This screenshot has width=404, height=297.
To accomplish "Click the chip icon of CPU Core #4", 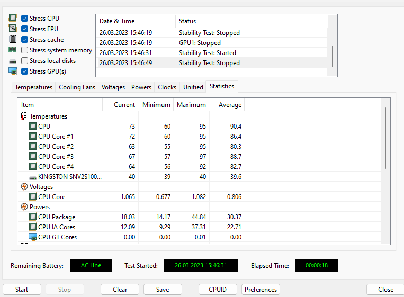I will coord(33,166).
